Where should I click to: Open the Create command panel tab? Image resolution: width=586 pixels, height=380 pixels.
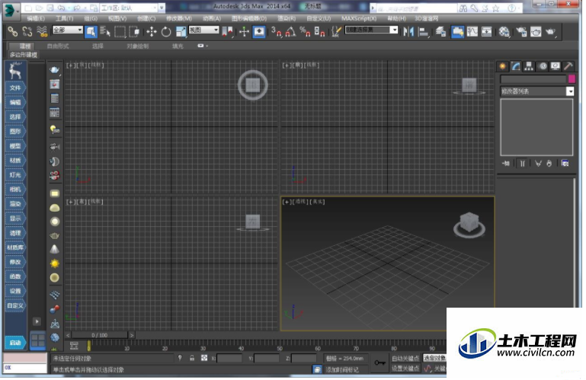(503, 66)
